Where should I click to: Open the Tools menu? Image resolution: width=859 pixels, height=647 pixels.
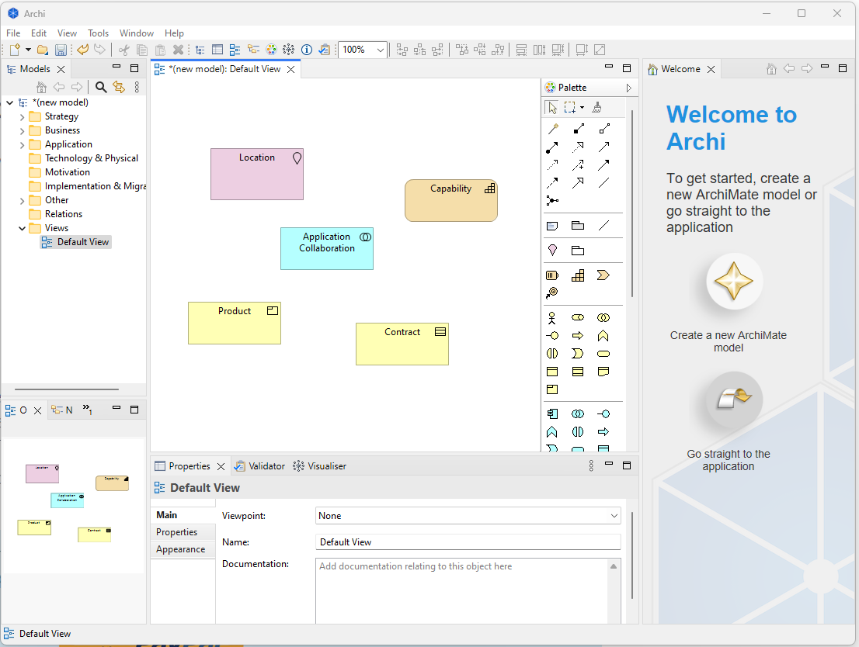98,33
